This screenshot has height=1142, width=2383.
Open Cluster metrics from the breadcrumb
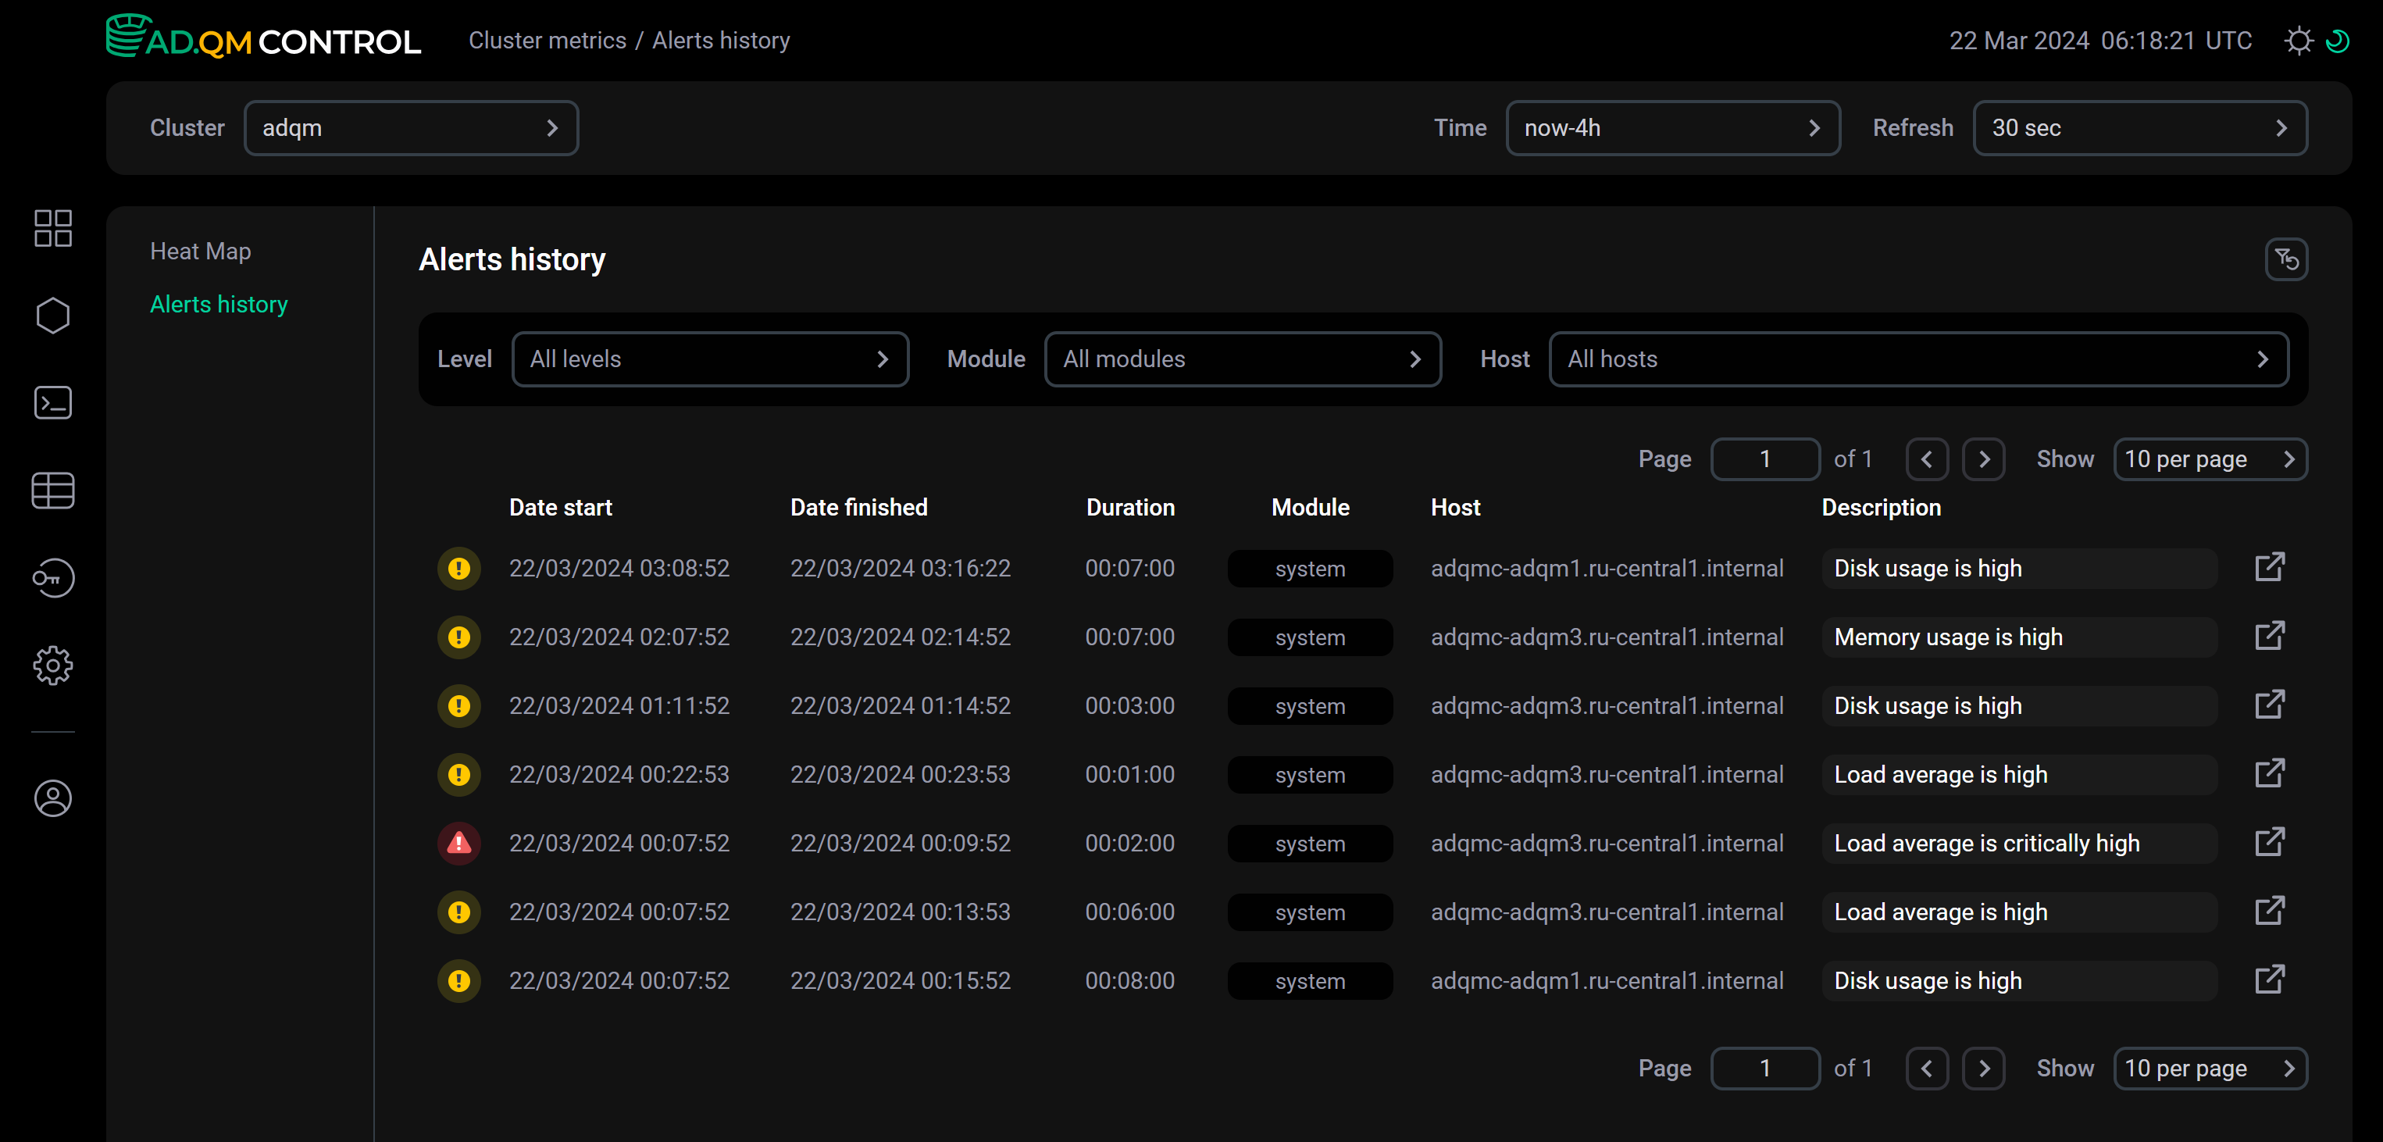pyautogui.click(x=548, y=40)
